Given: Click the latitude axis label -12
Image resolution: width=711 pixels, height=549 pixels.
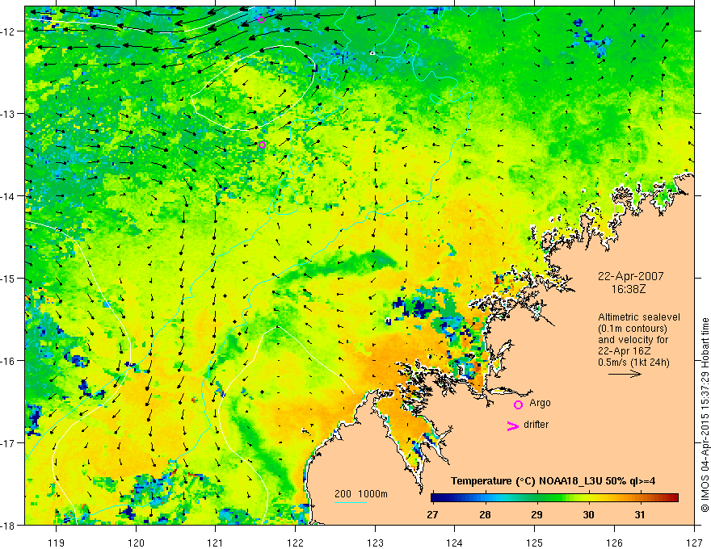Looking at the screenshot, I should click(9, 31).
